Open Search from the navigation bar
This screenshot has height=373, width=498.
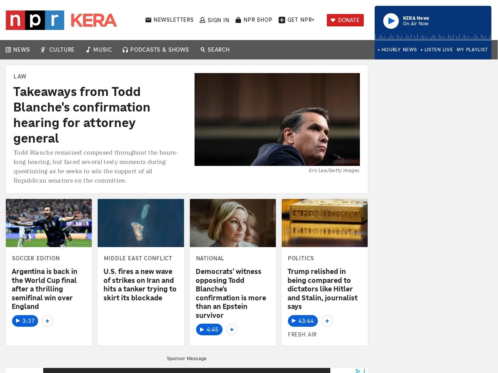(215, 50)
